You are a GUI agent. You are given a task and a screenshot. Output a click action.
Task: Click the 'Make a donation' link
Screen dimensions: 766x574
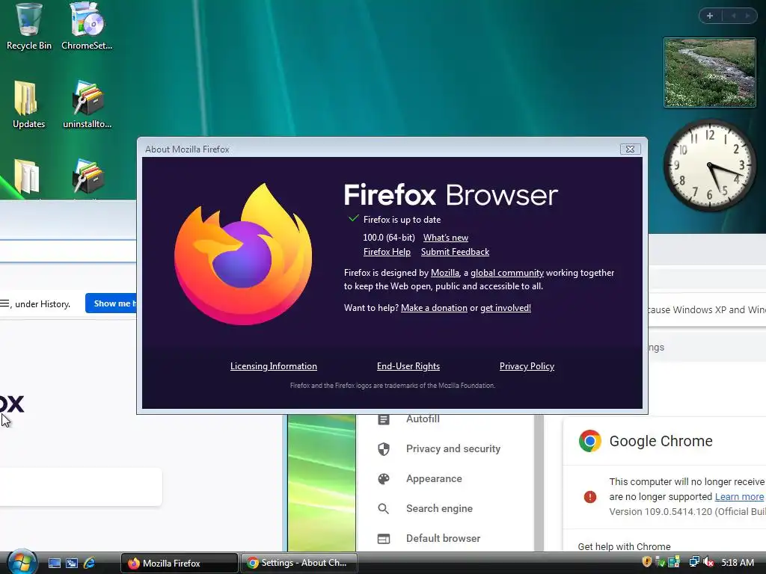[x=434, y=308]
